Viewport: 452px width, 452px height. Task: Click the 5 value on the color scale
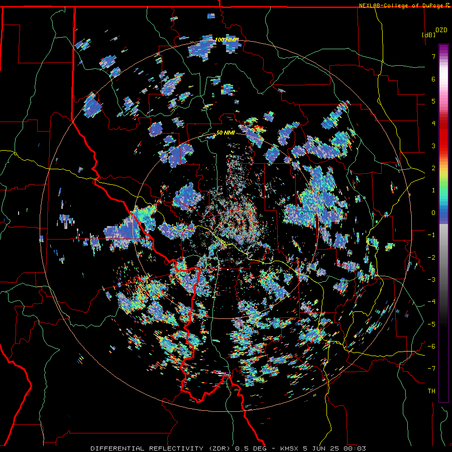(x=433, y=101)
